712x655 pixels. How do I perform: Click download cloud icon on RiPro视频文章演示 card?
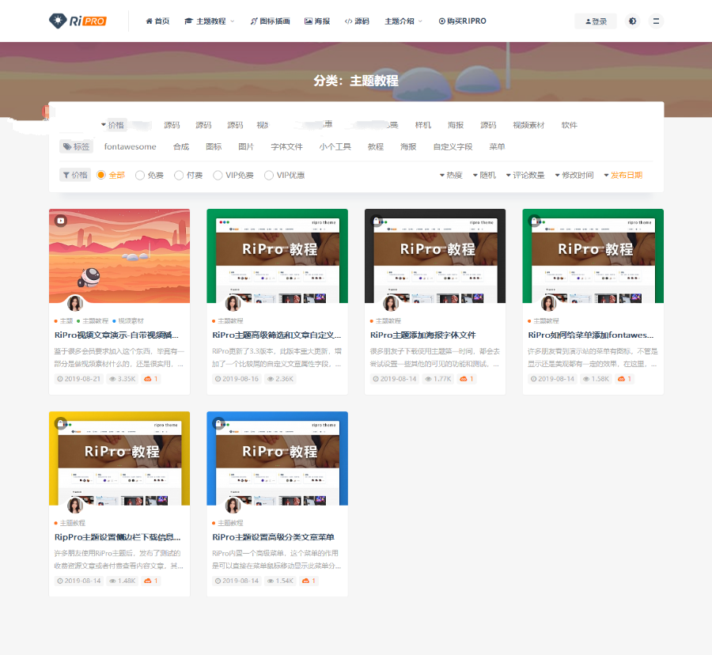pyautogui.click(x=148, y=379)
